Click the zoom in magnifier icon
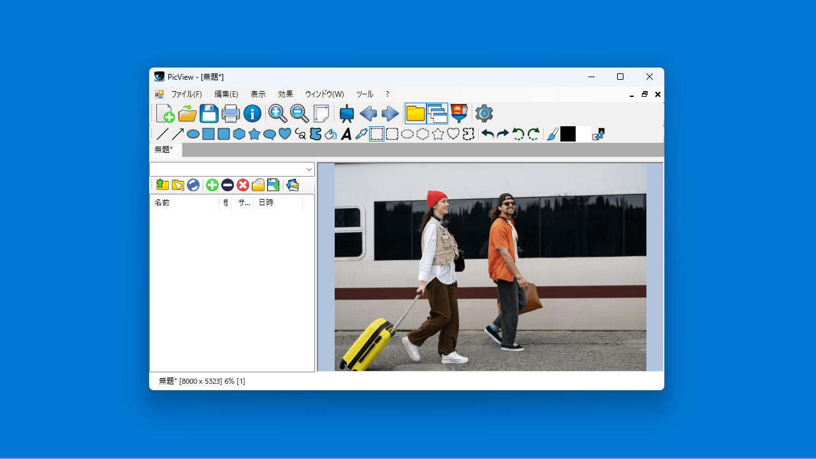Image resolution: width=816 pixels, height=459 pixels. [x=277, y=113]
